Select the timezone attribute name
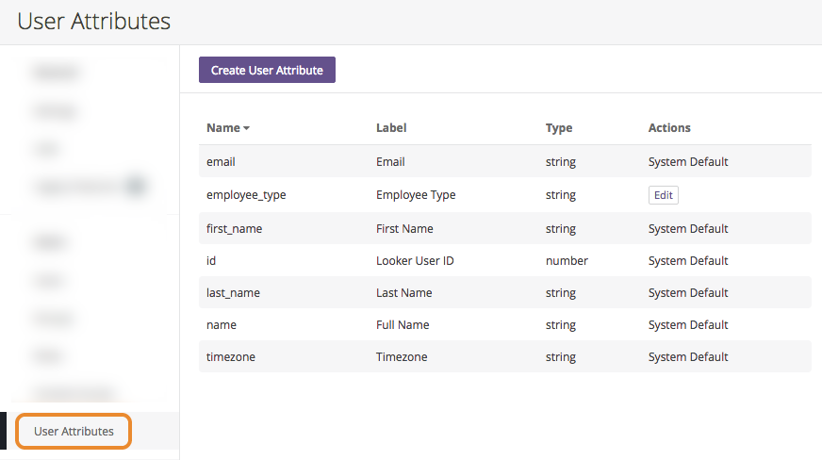 tap(231, 357)
